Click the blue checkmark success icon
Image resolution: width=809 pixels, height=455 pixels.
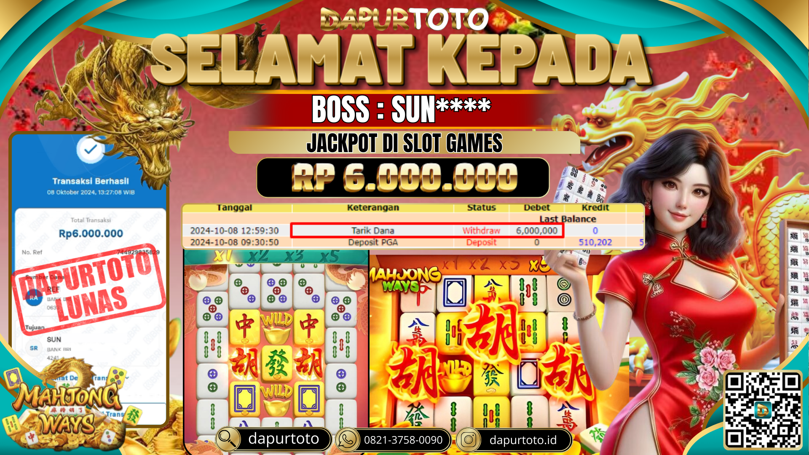pos(91,149)
